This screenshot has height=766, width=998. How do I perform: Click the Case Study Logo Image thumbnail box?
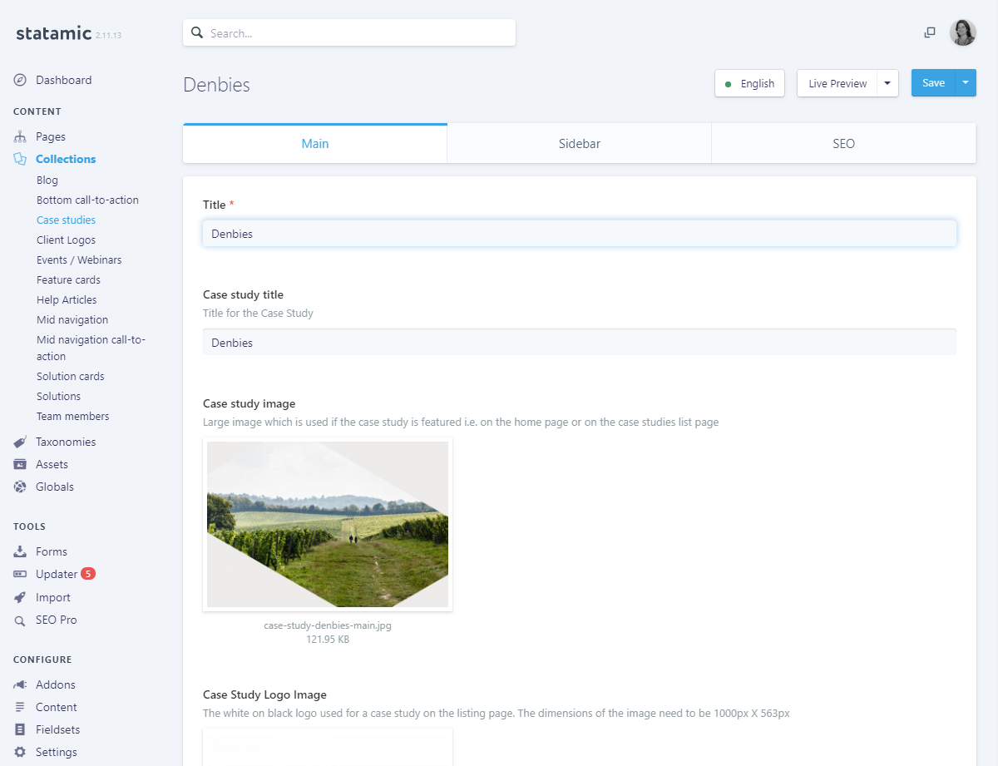[328, 747]
